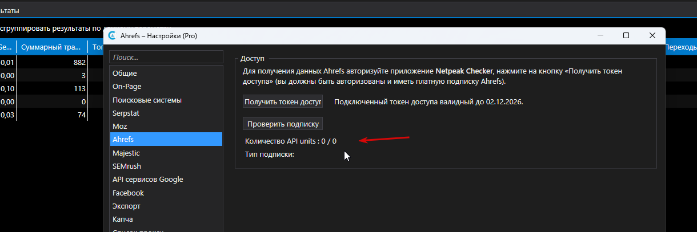Open the "Экспорт" settings category
The image size is (697, 232).
[166, 206]
